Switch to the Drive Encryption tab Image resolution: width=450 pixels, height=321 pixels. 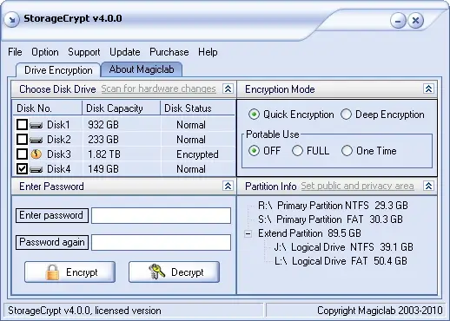pyautogui.click(x=58, y=70)
